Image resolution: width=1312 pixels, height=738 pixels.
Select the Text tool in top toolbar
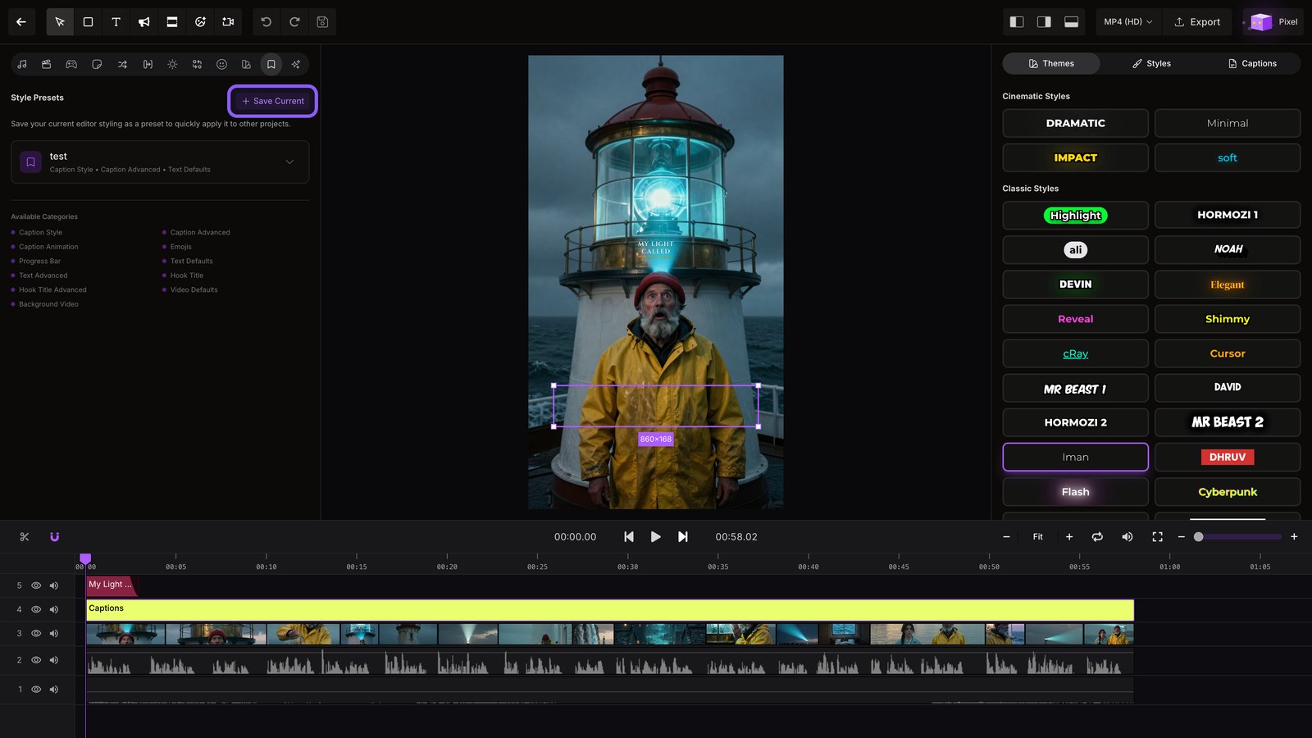point(116,22)
